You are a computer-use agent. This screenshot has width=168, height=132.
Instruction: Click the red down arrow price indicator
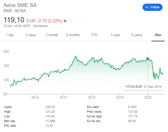click(65, 21)
